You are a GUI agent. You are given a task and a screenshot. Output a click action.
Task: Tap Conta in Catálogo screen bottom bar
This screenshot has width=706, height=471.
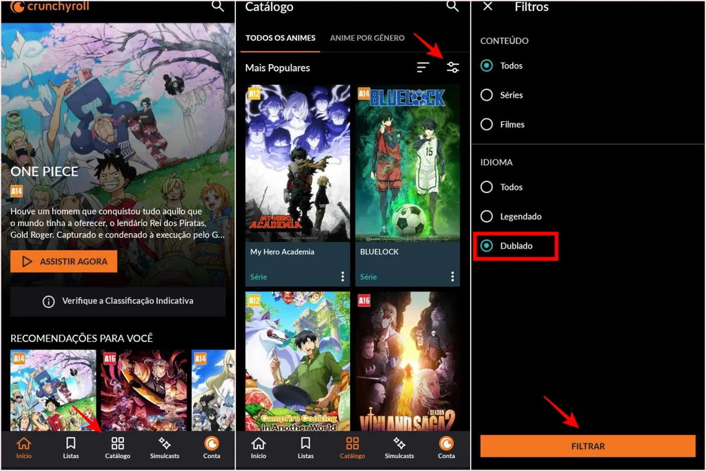click(446, 448)
